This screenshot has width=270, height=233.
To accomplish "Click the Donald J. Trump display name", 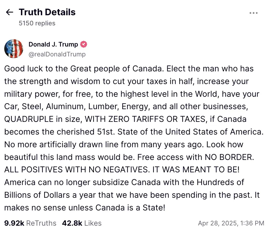I will [53, 44].
